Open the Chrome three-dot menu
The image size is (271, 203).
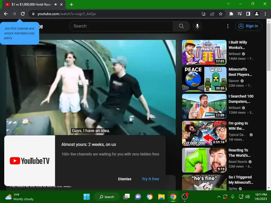(265, 14)
